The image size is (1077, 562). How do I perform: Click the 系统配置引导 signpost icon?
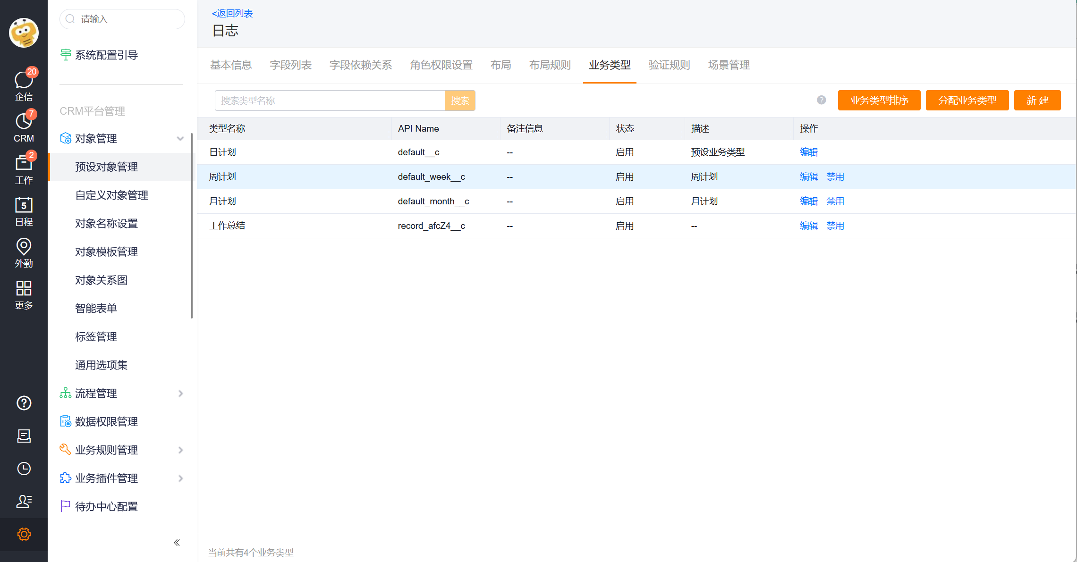[66, 55]
